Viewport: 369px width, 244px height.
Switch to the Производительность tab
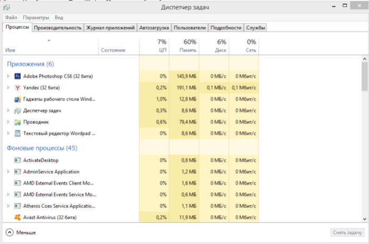pyautogui.click(x=58, y=28)
